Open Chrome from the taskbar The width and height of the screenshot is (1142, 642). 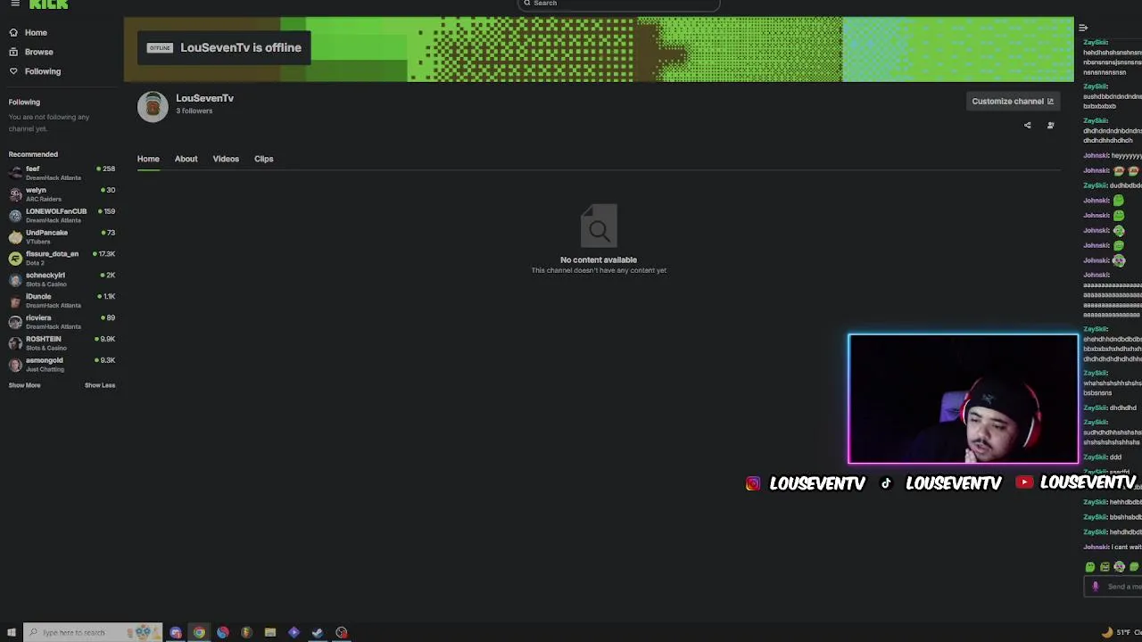[199, 633]
